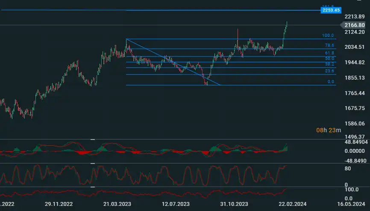Click the 29.11.2022 date on time axis

tap(59, 204)
